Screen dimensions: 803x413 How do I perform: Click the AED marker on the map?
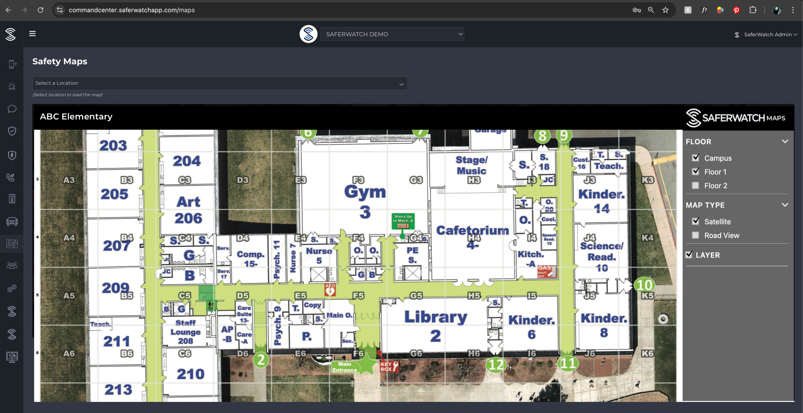pyautogui.click(x=330, y=290)
